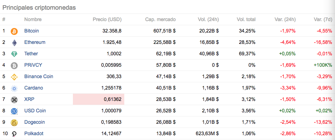
Task: Click XRP 24h volume 1,84B $
Action: tap(210, 99)
